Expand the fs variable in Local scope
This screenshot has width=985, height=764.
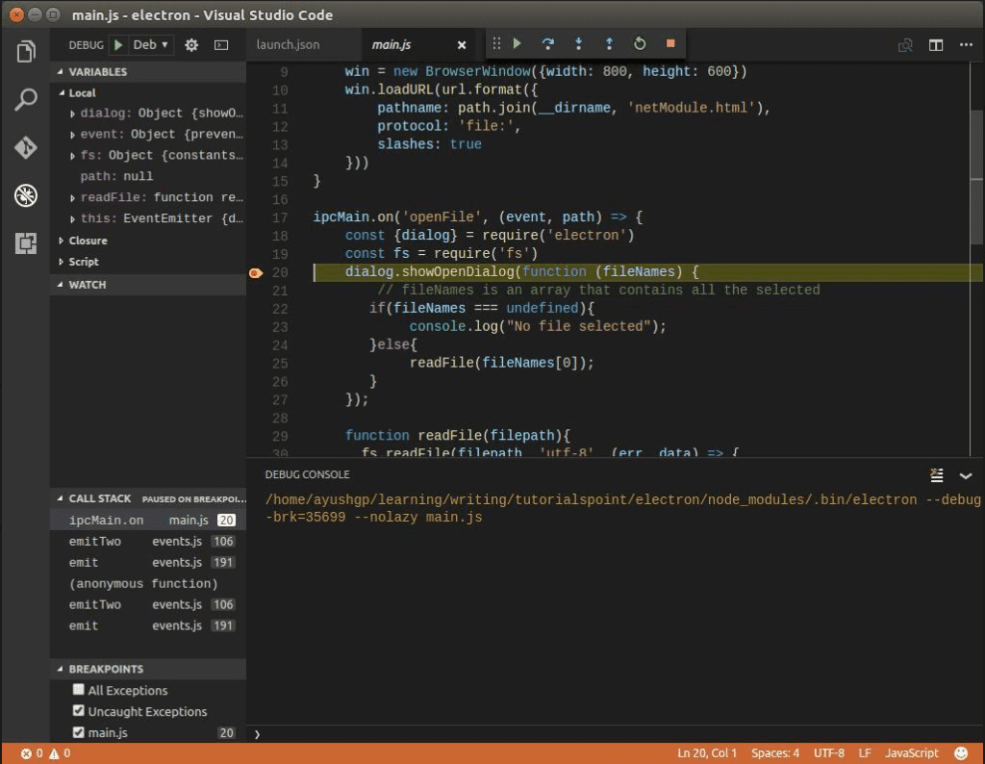pos(74,155)
